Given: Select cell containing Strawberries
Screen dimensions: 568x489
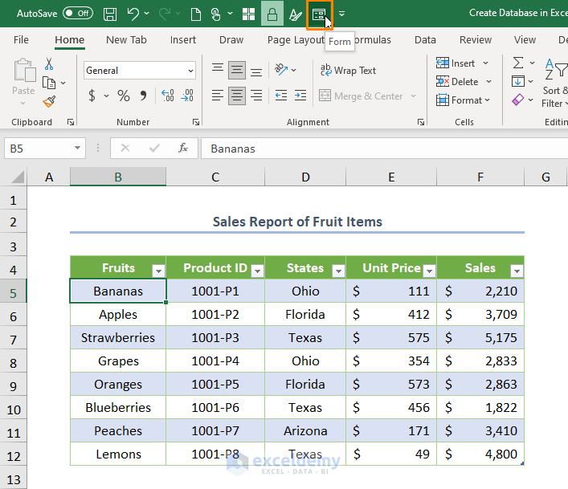Looking at the screenshot, I should point(118,338).
